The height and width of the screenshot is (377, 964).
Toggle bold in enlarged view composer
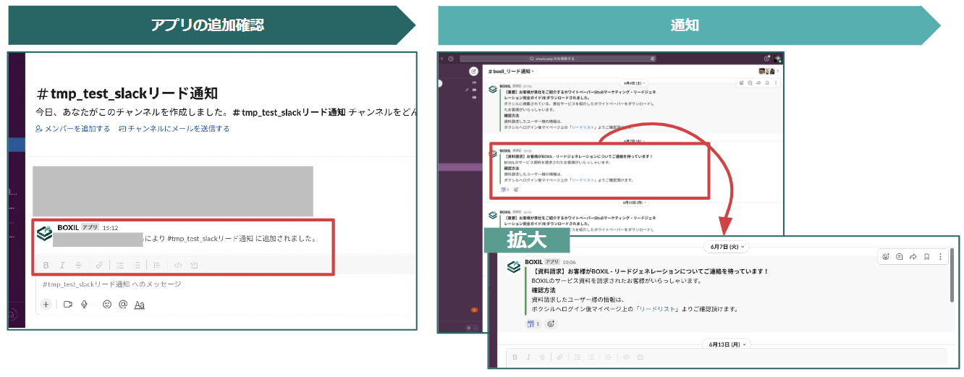(x=515, y=357)
